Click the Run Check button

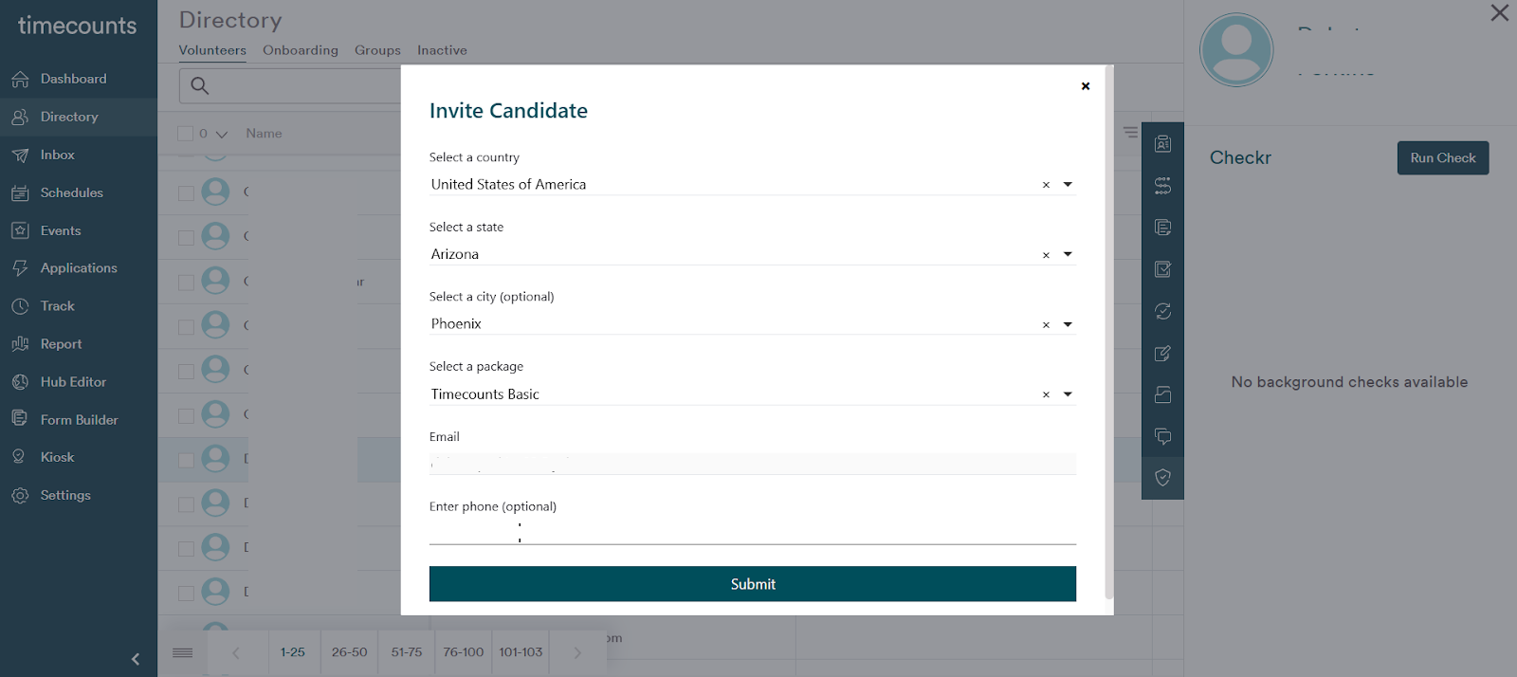tap(1443, 158)
